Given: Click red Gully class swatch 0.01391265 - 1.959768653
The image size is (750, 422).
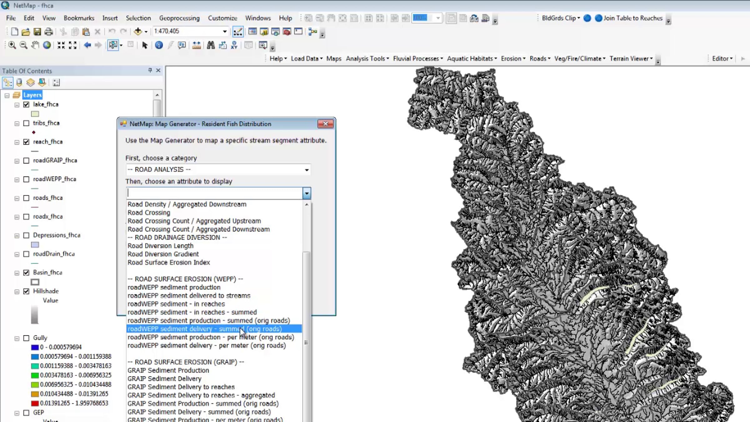Looking at the screenshot, I should point(35,404).
